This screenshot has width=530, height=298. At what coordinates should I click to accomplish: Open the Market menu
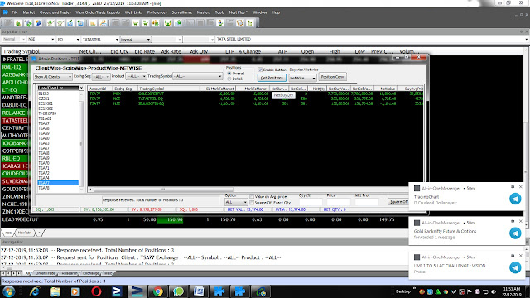point(29,12)
